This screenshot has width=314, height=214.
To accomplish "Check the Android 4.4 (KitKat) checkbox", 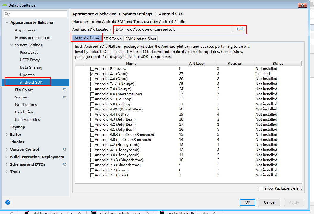I will [x=92, y=114].
